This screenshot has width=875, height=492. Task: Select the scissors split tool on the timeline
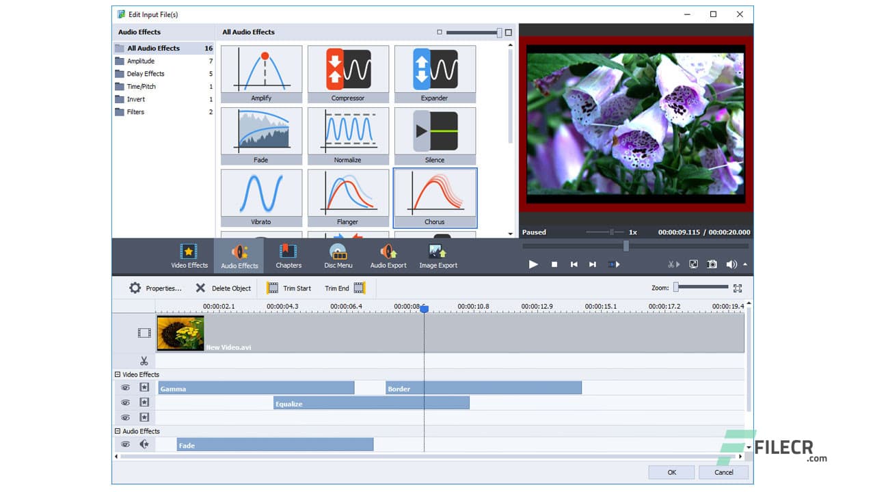click(145, 360)
